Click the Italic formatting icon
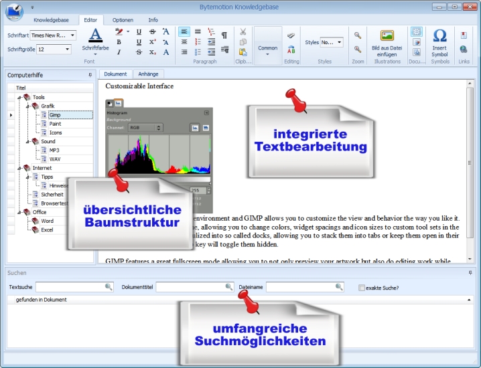This screenshot has height=368, width=481. 119,52
